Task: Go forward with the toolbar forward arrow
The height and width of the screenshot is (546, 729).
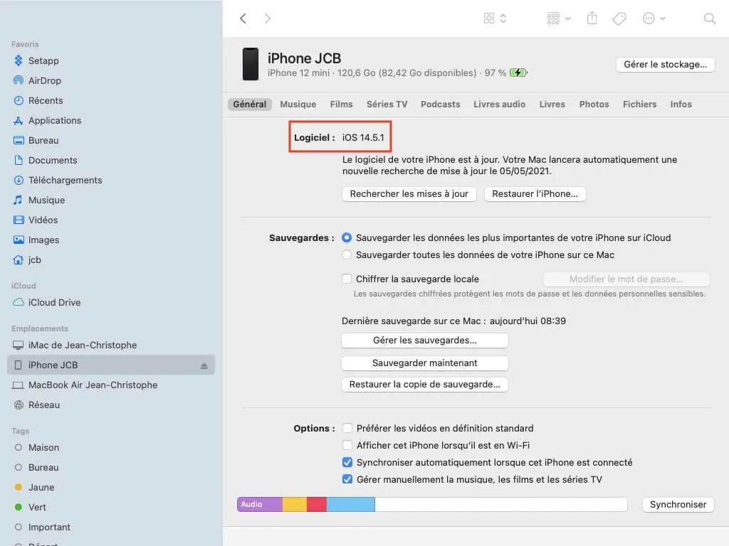Action: pos(268,18)
